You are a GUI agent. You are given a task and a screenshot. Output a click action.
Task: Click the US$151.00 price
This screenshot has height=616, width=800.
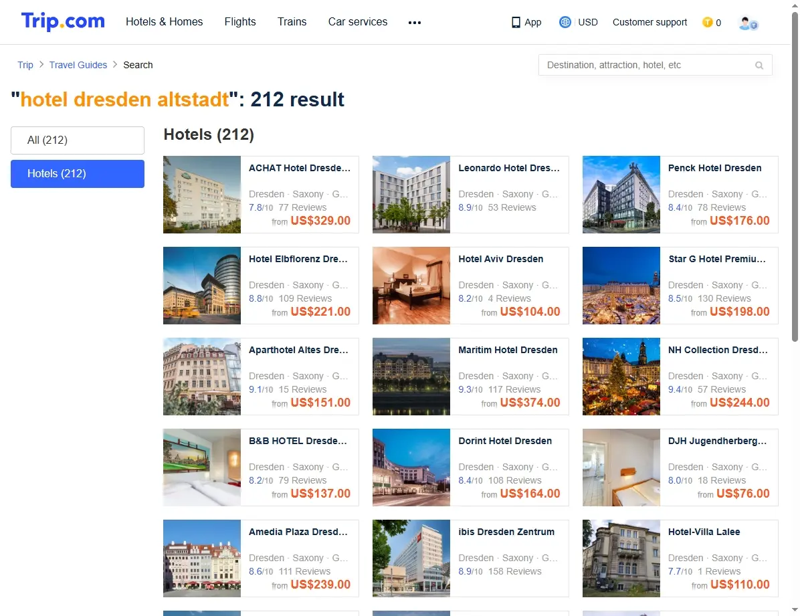point(320,403)
